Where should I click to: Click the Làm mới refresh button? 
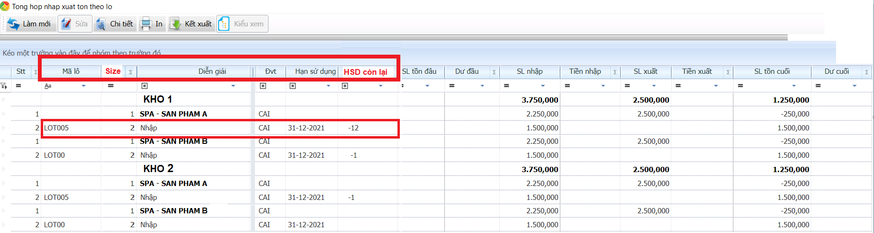[30, 24]
